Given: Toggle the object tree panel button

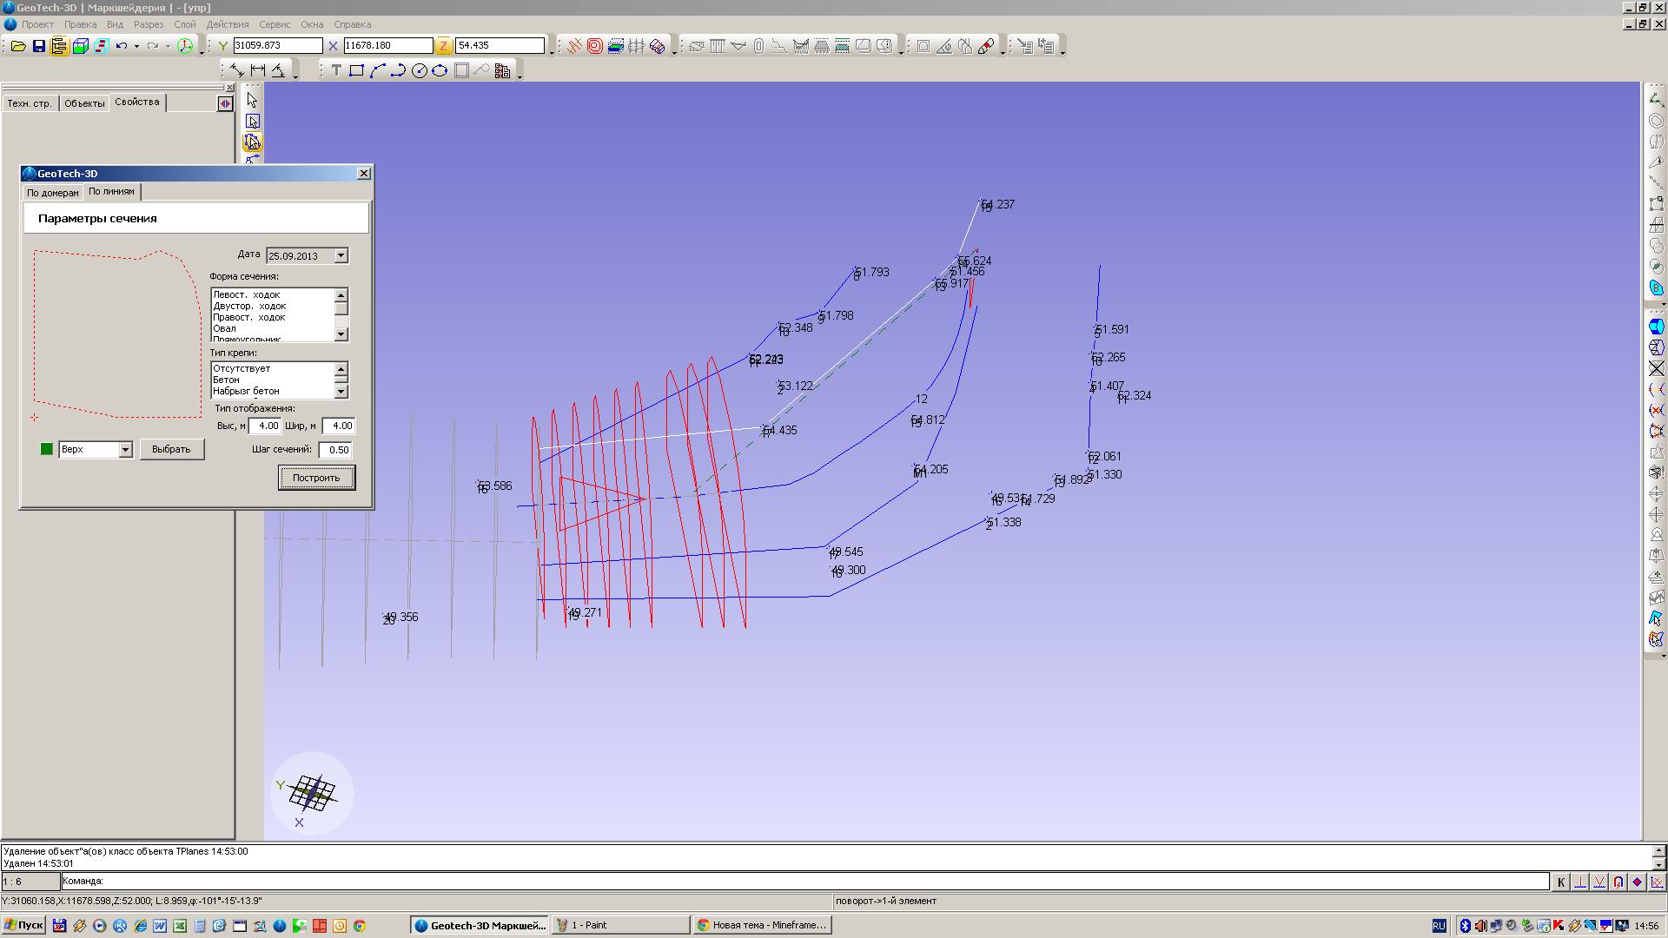Looking at the screenshot, I should (59, 46).
